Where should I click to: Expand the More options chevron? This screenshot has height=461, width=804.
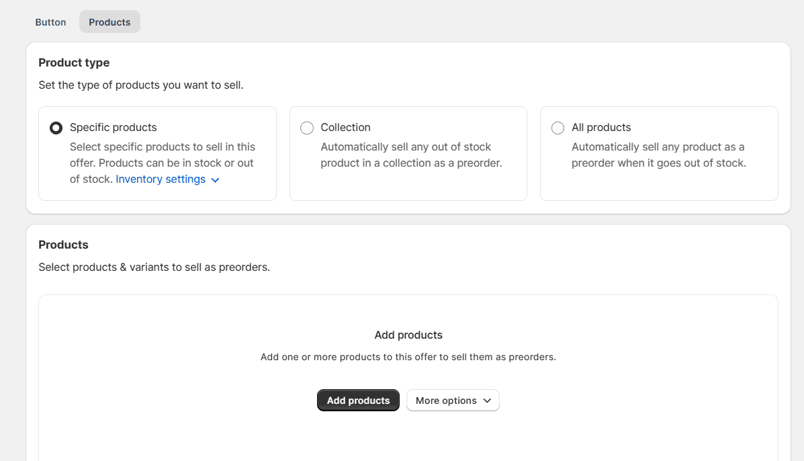[487, 401]
